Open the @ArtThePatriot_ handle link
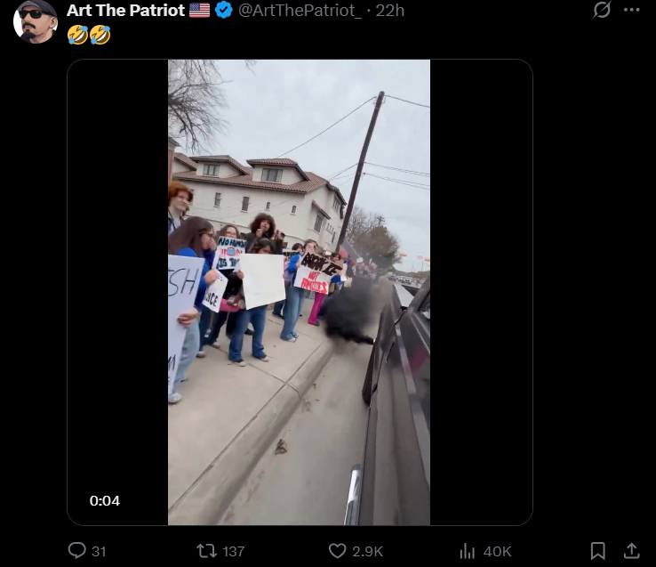The height and width of the screenshot is (567, 656). (300, 11)
